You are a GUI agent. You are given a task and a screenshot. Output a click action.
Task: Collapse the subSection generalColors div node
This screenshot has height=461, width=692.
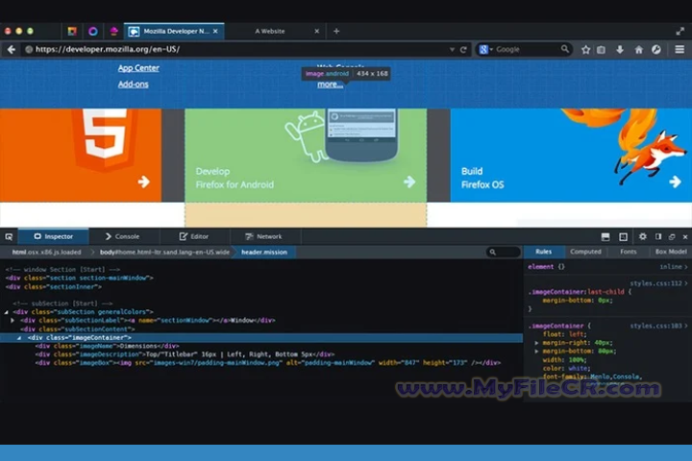(x=6, y=312)
